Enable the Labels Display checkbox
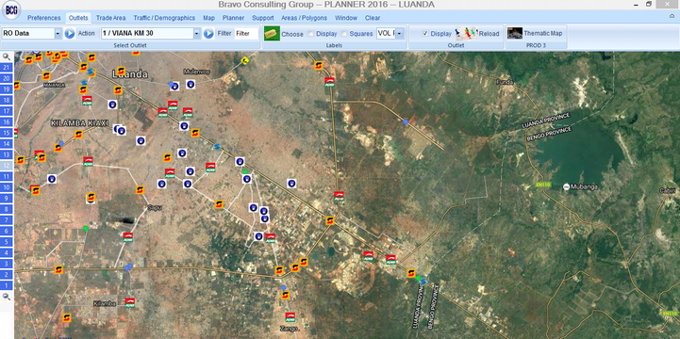 click(x=311, y=33)
